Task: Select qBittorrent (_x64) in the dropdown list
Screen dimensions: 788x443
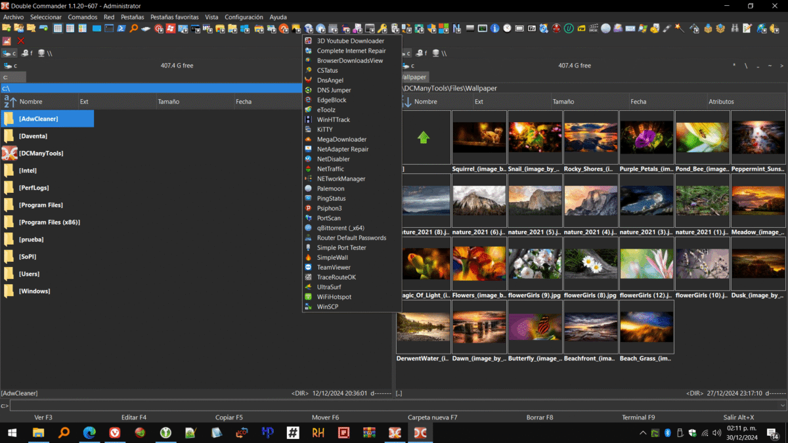Action: 340,228
